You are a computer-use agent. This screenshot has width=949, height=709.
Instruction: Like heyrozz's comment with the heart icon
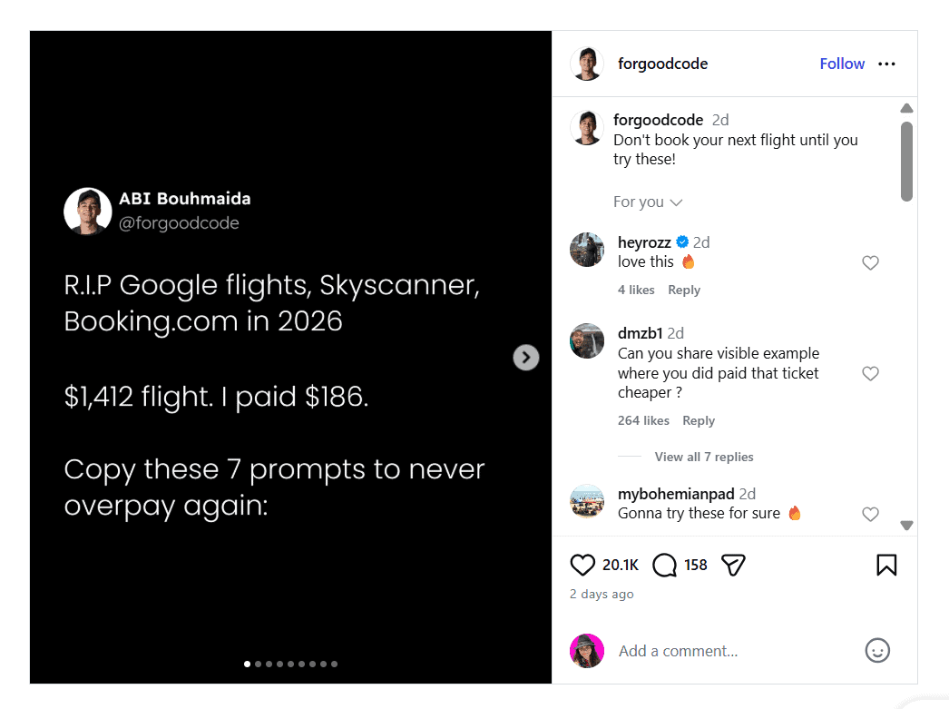870,262
